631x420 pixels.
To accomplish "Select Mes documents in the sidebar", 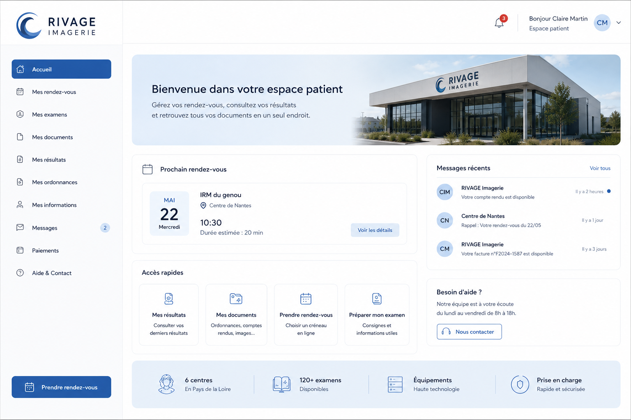I will click(x=61, y=137).
